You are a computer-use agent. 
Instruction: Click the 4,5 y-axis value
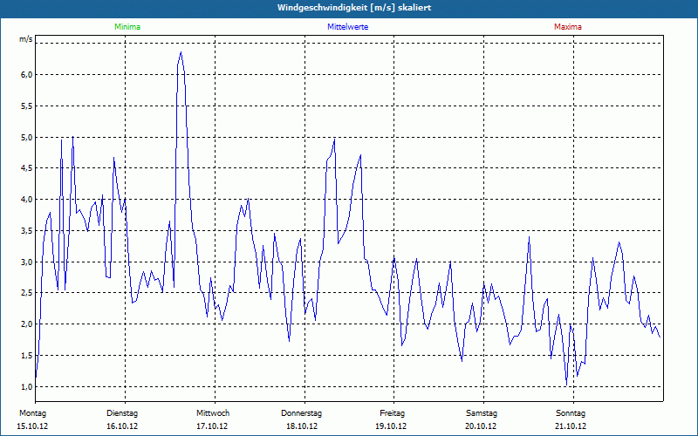click(x=27, y=168)
